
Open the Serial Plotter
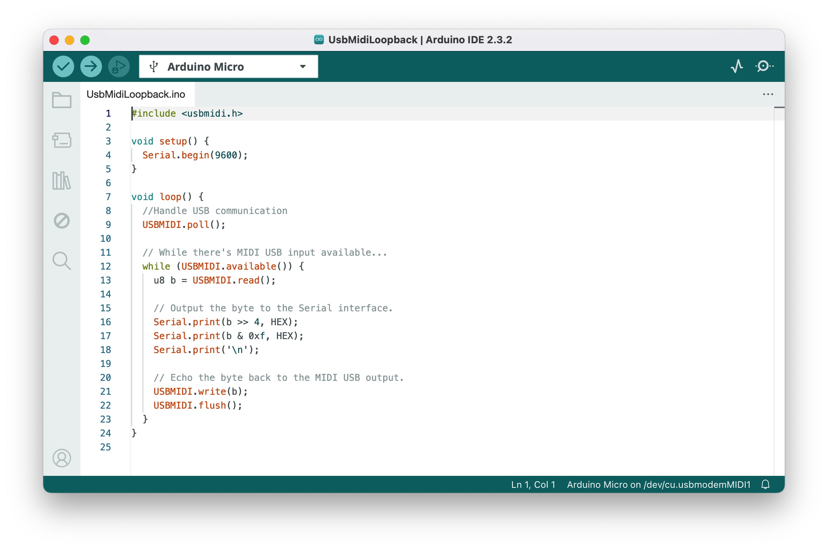tap(737, 66)
